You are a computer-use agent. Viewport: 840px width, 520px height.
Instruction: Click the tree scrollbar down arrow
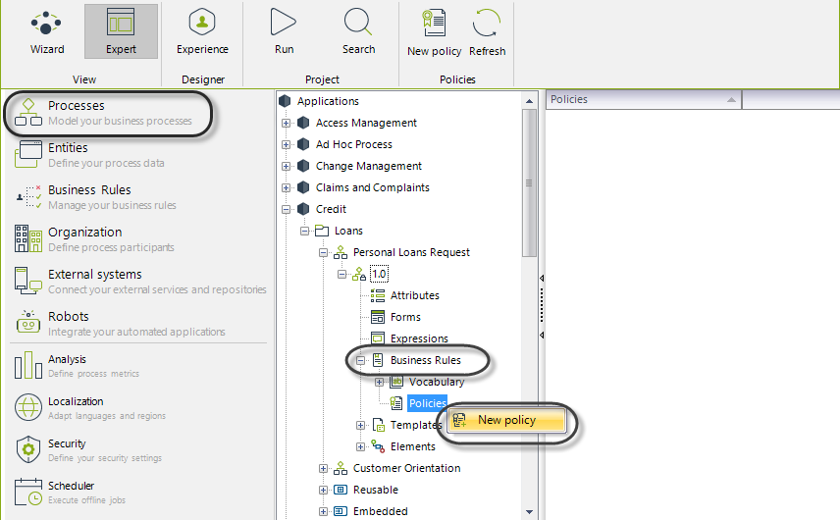pos(529,512)
